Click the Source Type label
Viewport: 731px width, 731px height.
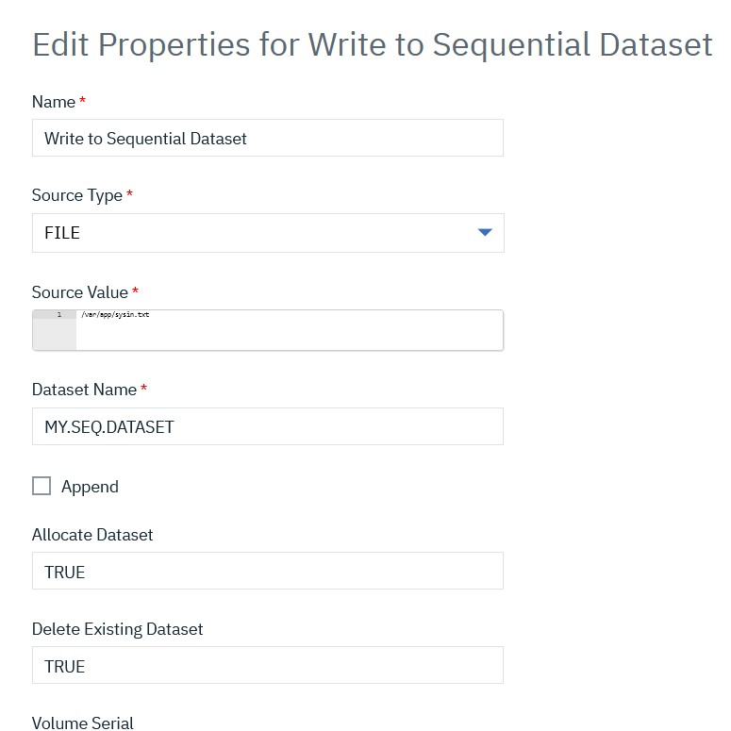(77, 195)
